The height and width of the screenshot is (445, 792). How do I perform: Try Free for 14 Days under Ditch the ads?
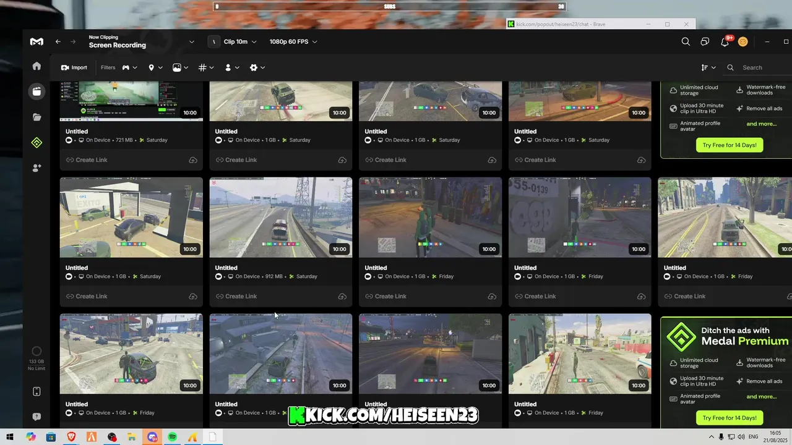(730, 418)
